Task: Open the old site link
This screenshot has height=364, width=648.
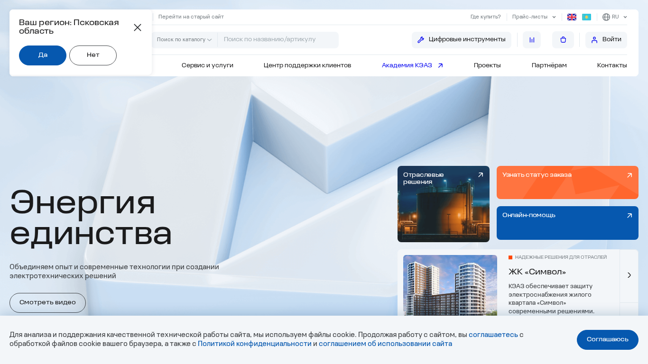Action: [191, 17]
